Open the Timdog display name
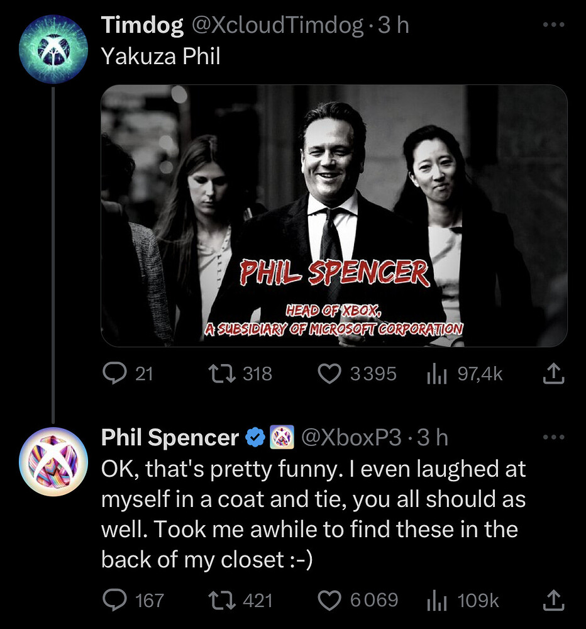Viewport: 586px width, 629px height. pos(142,25)
